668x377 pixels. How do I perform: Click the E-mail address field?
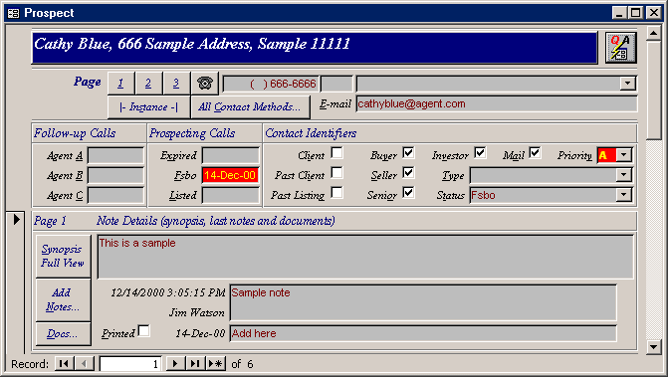pos(497,103)
